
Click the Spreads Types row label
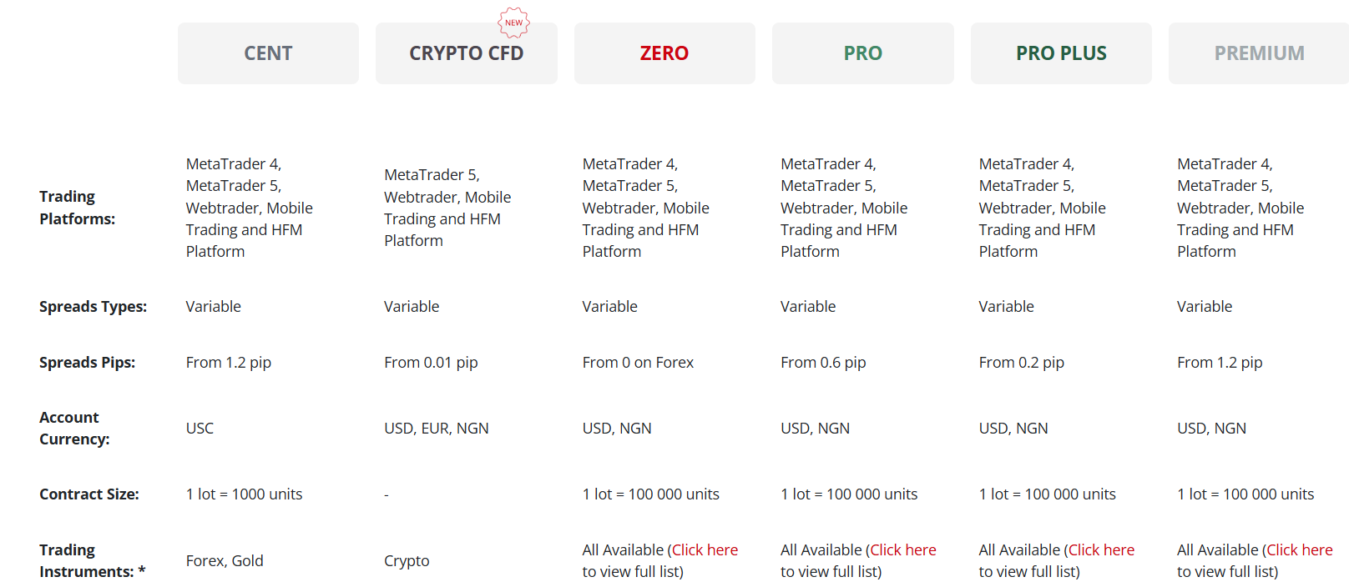(x=93, y=307)
